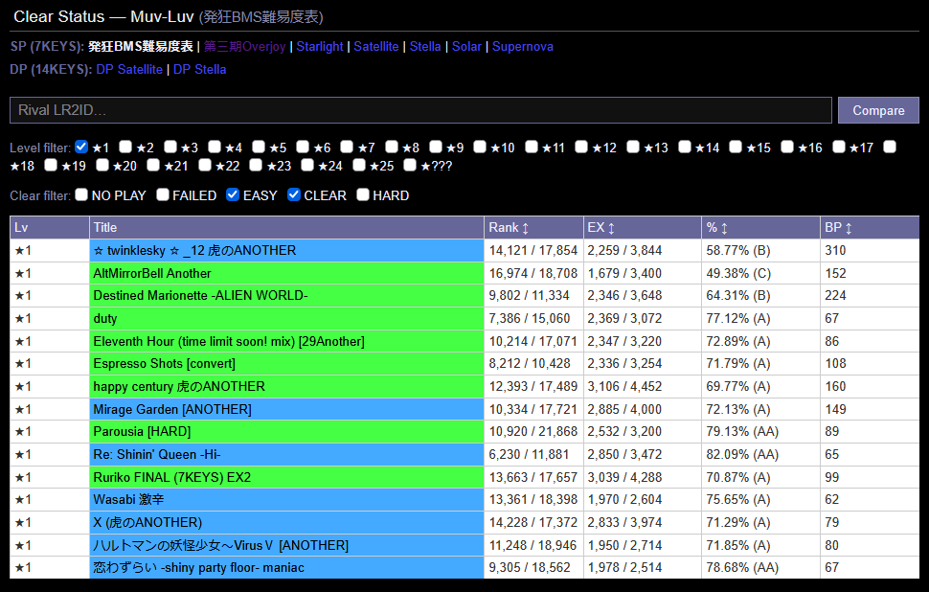Sort table by Rank column arrow
The width and height of the screenshot is (929, 592).
coord(525,228)
